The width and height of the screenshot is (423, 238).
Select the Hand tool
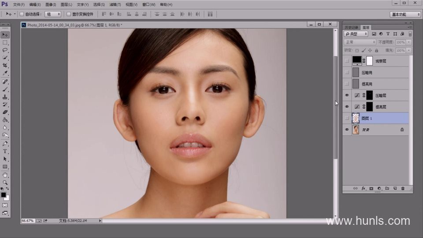(5, 175)
